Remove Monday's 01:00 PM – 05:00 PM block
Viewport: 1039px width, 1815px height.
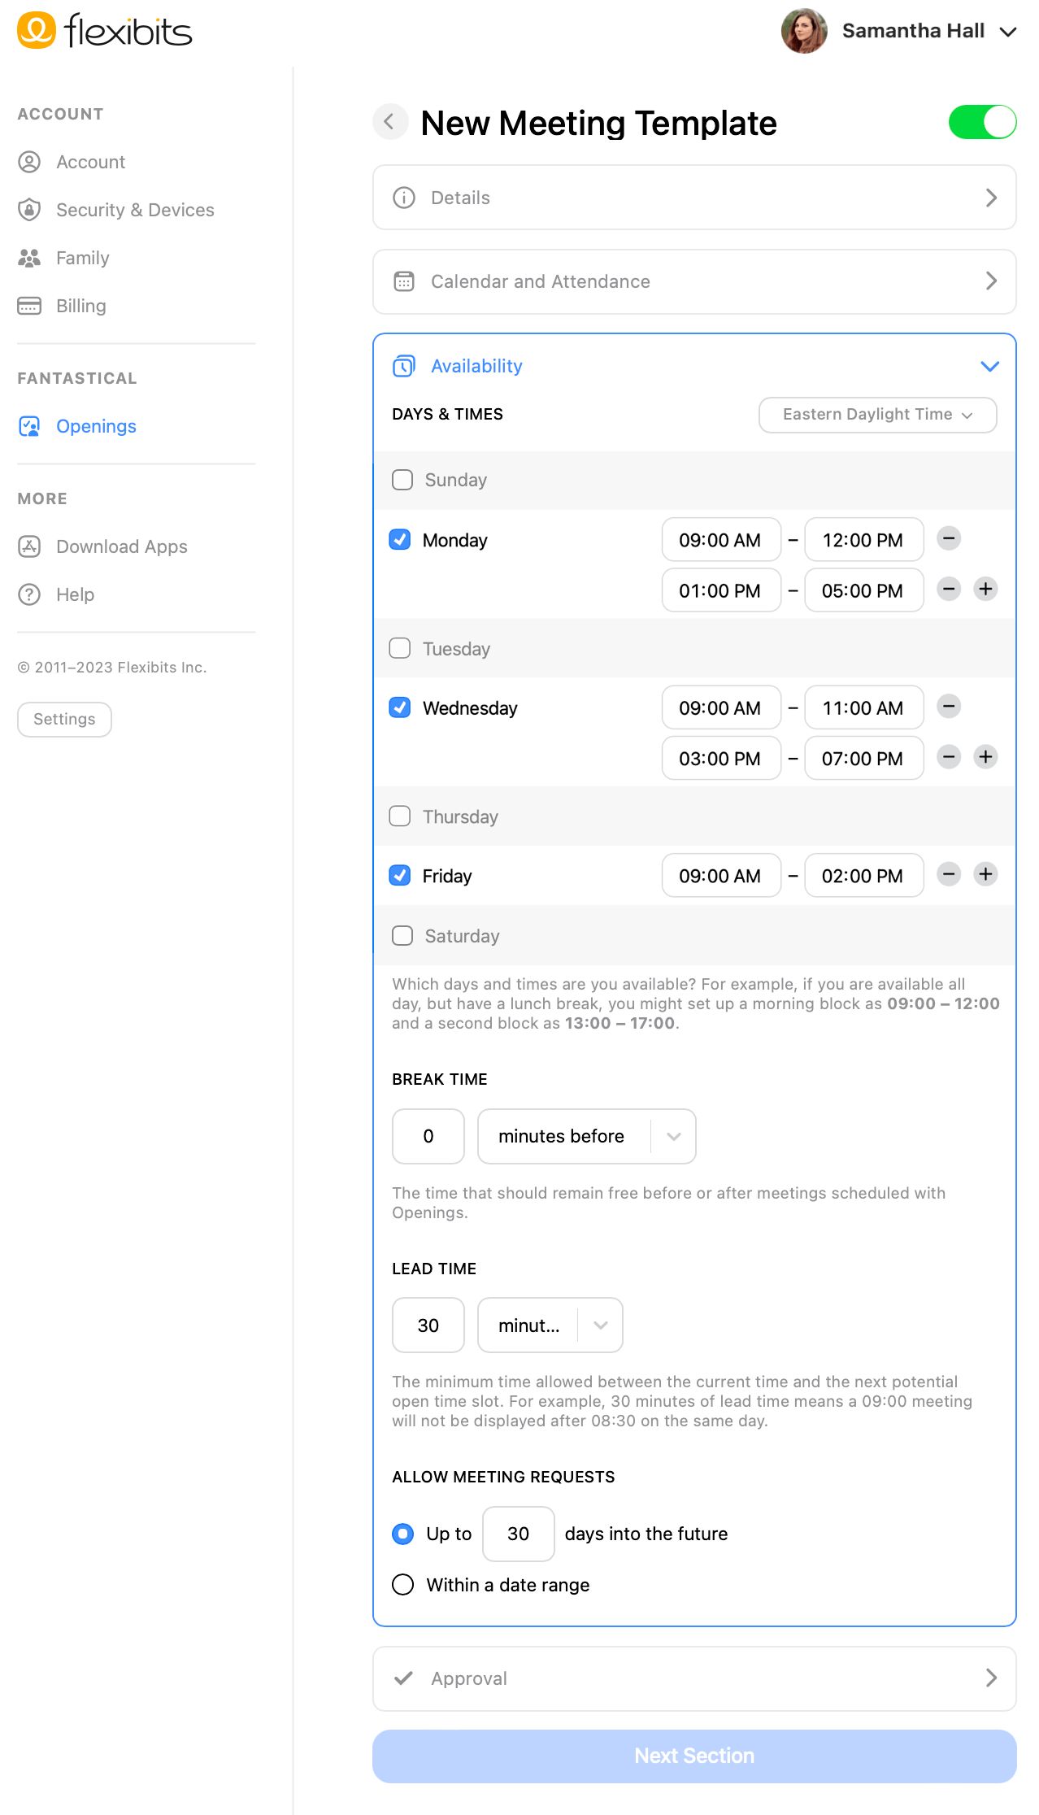949,589
